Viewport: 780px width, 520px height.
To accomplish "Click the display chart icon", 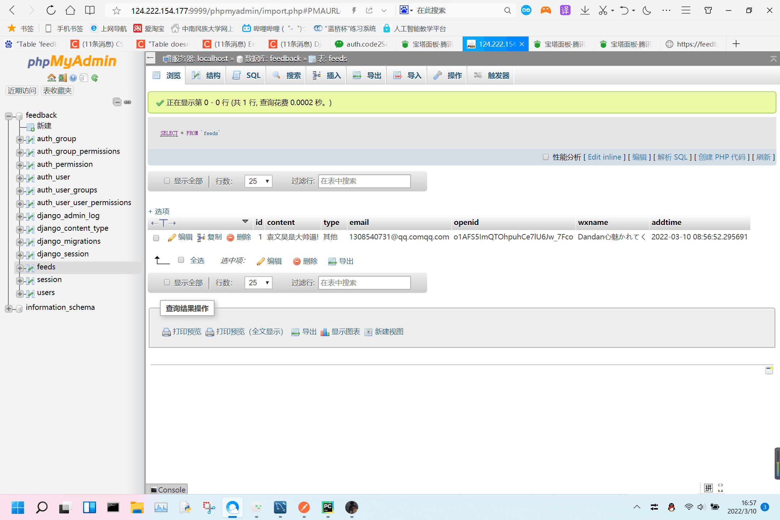I will 325,332.
